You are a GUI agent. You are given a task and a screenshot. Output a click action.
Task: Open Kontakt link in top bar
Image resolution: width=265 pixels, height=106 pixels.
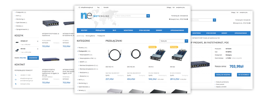(x=106, y=7)
